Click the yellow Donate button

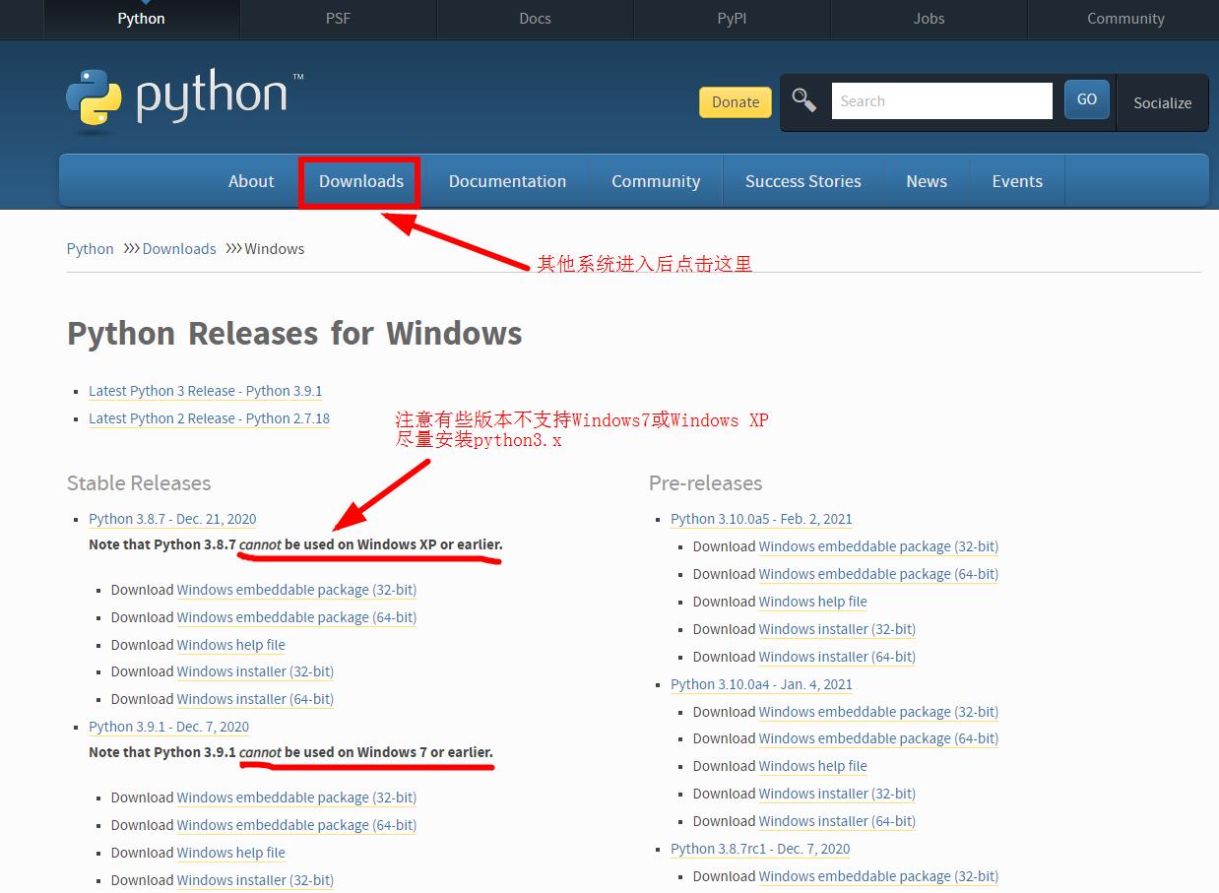(x=736, y=101)
